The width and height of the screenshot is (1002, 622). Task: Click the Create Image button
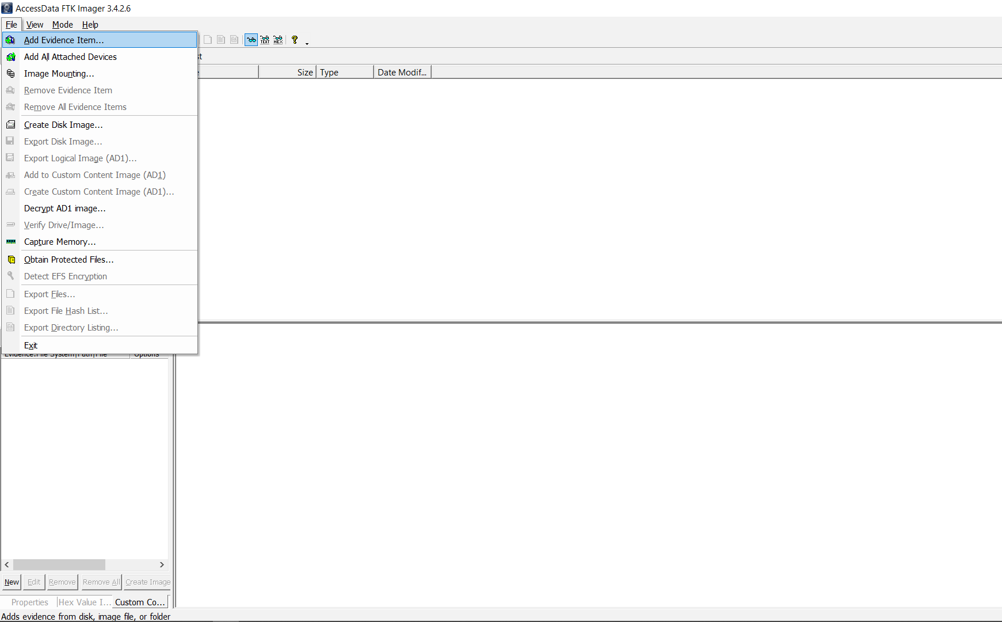[x=148, y=582]
